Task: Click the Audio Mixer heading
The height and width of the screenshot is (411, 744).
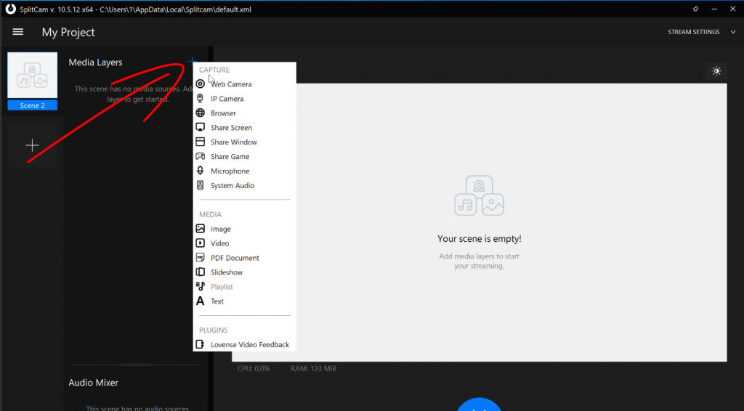Action: 94,383
